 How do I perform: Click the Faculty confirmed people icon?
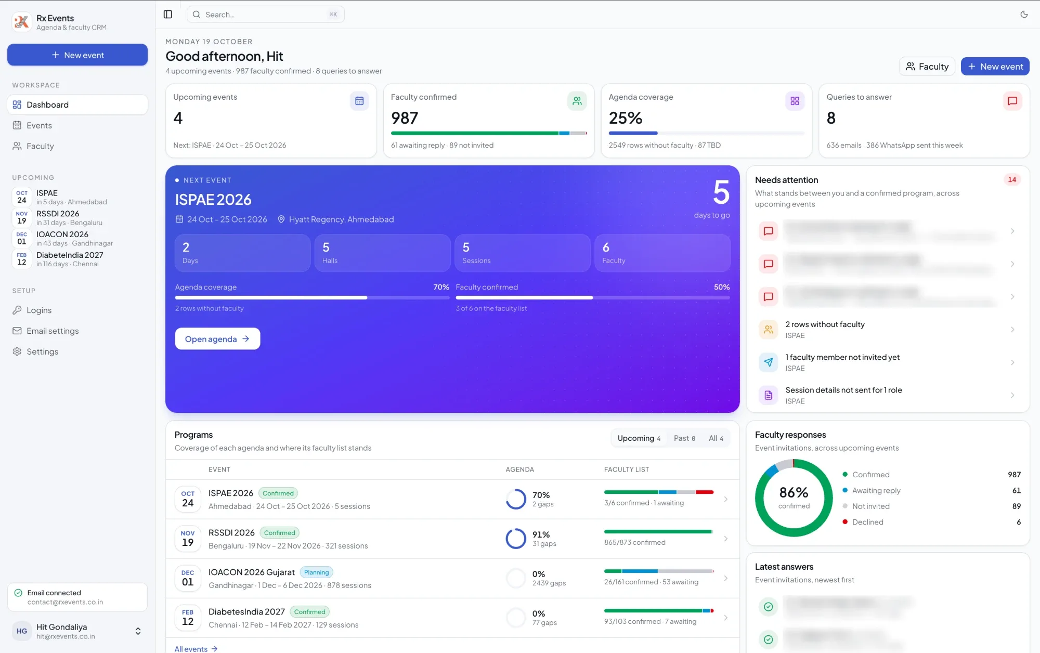pyautogui.click(x=577, y=101)
